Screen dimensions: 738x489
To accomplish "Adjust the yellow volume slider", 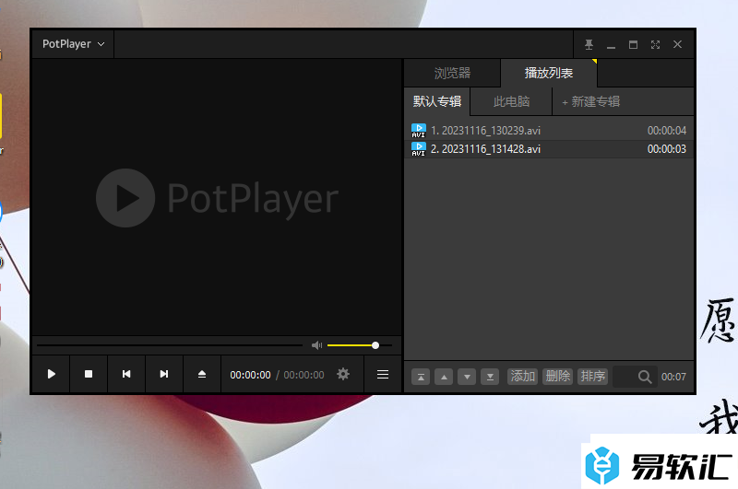I will click(x=360, y=345).
